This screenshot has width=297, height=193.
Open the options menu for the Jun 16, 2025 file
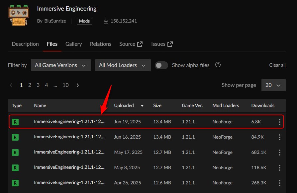tap(280, 137)
